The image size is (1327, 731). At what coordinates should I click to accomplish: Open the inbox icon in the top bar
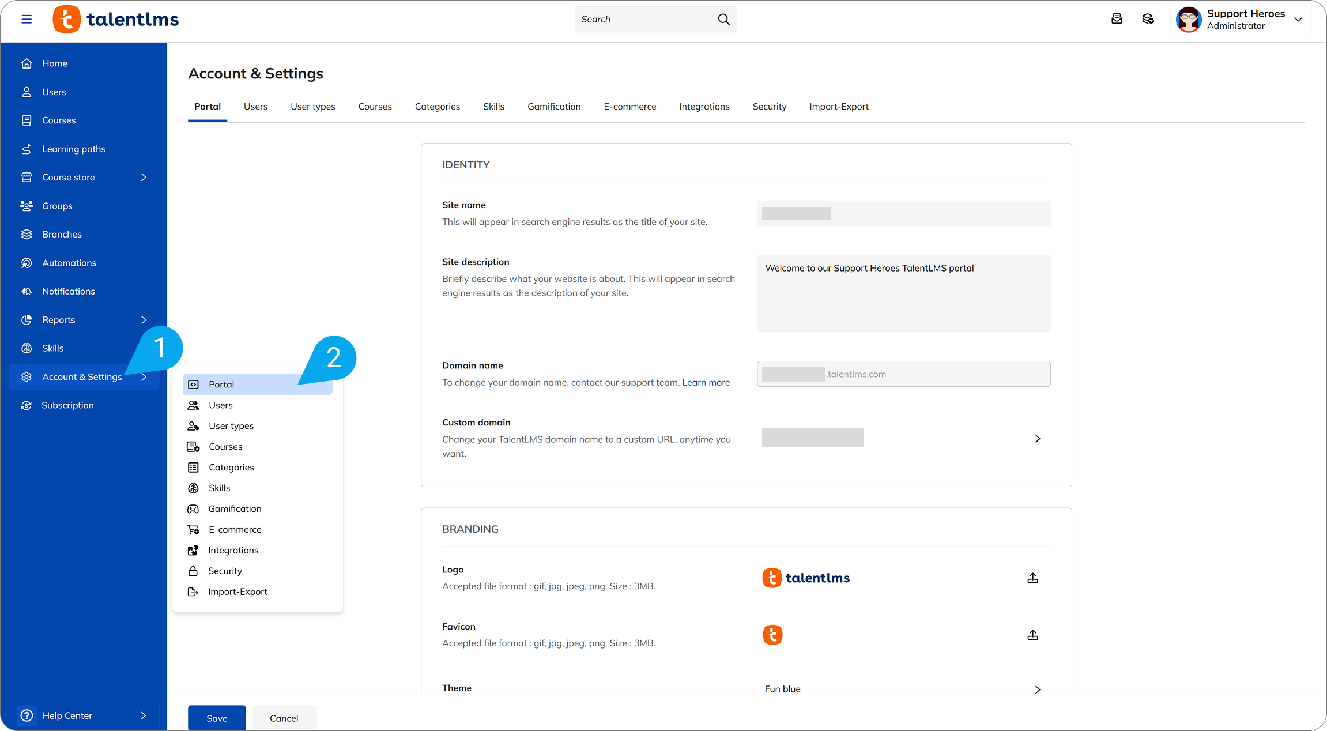pyautogui.click(x=1117, y=19)
